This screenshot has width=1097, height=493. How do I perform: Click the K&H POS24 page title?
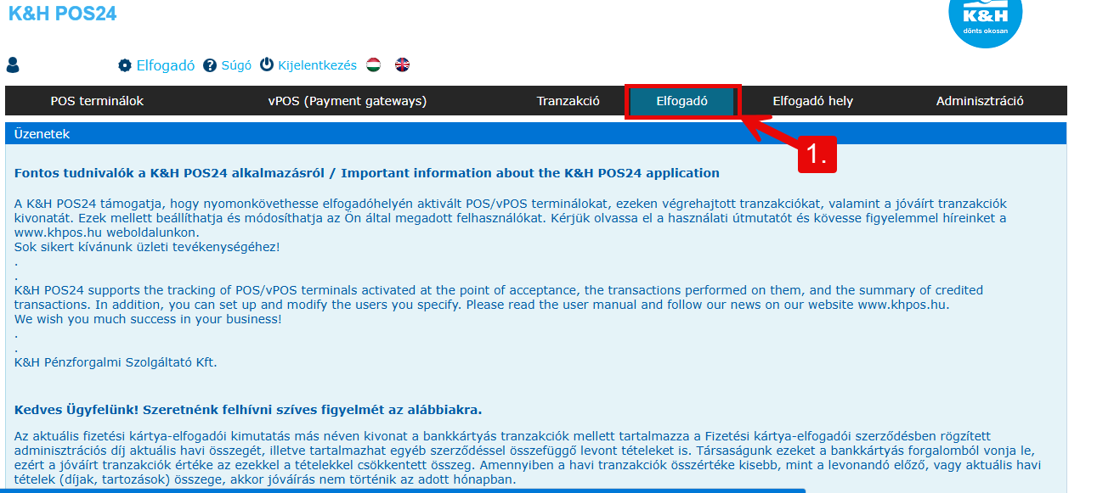pos(62,14)
